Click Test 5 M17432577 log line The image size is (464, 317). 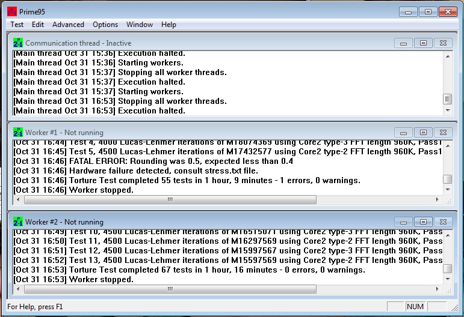click(228, 152)
